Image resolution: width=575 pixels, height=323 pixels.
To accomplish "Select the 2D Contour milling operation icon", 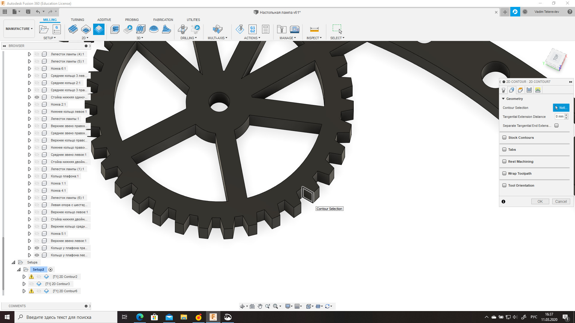I will (x=99, y=29).
